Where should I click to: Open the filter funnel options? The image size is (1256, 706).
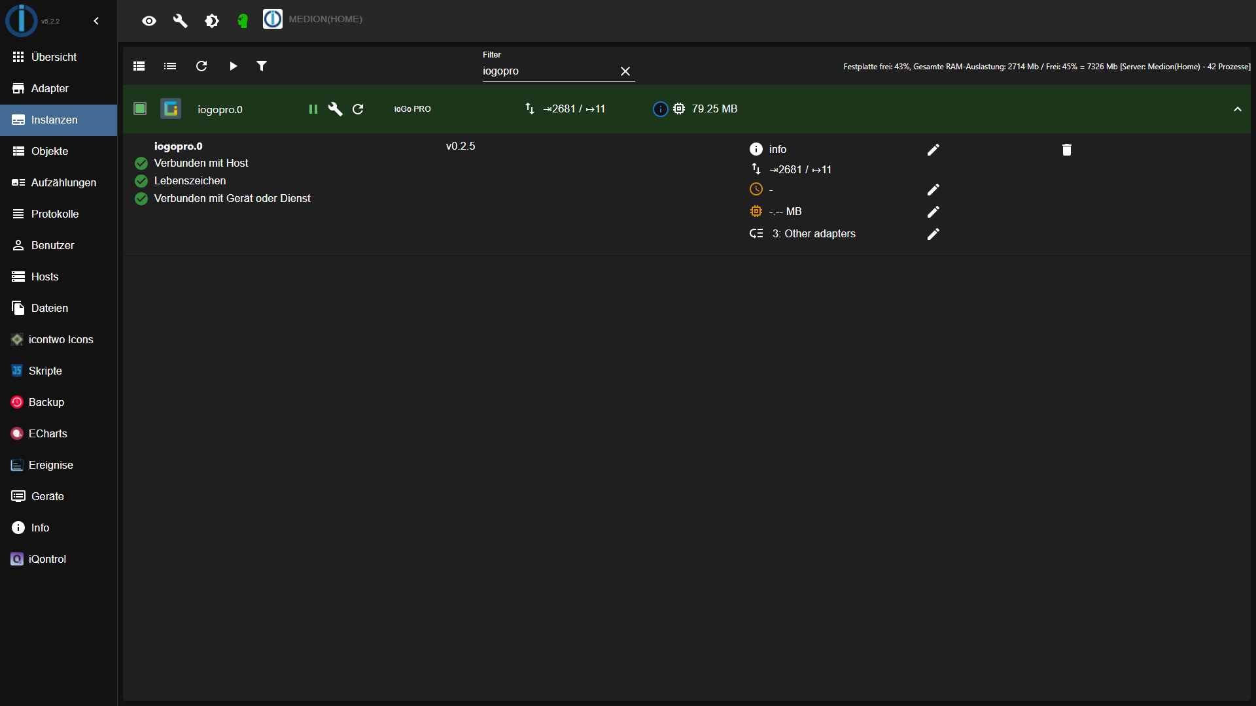click(x=262, y=66)
